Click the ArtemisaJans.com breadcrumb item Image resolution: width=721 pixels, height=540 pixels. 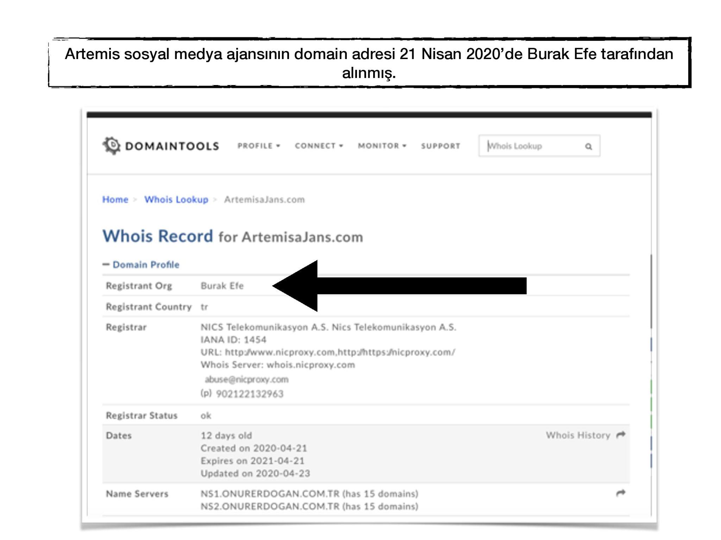tap(264, 199)
